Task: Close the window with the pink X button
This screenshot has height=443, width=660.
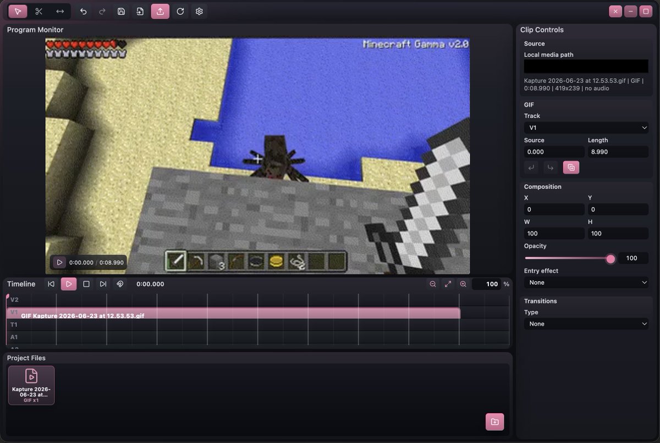Action: pos(615,11)
